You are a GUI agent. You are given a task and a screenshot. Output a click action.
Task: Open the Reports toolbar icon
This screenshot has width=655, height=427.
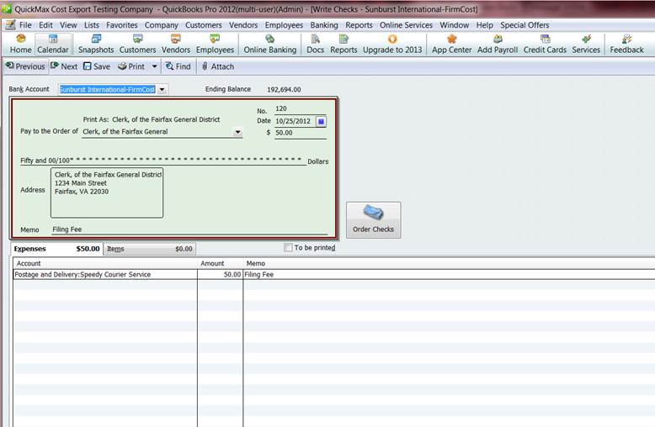tap(343, 45)
